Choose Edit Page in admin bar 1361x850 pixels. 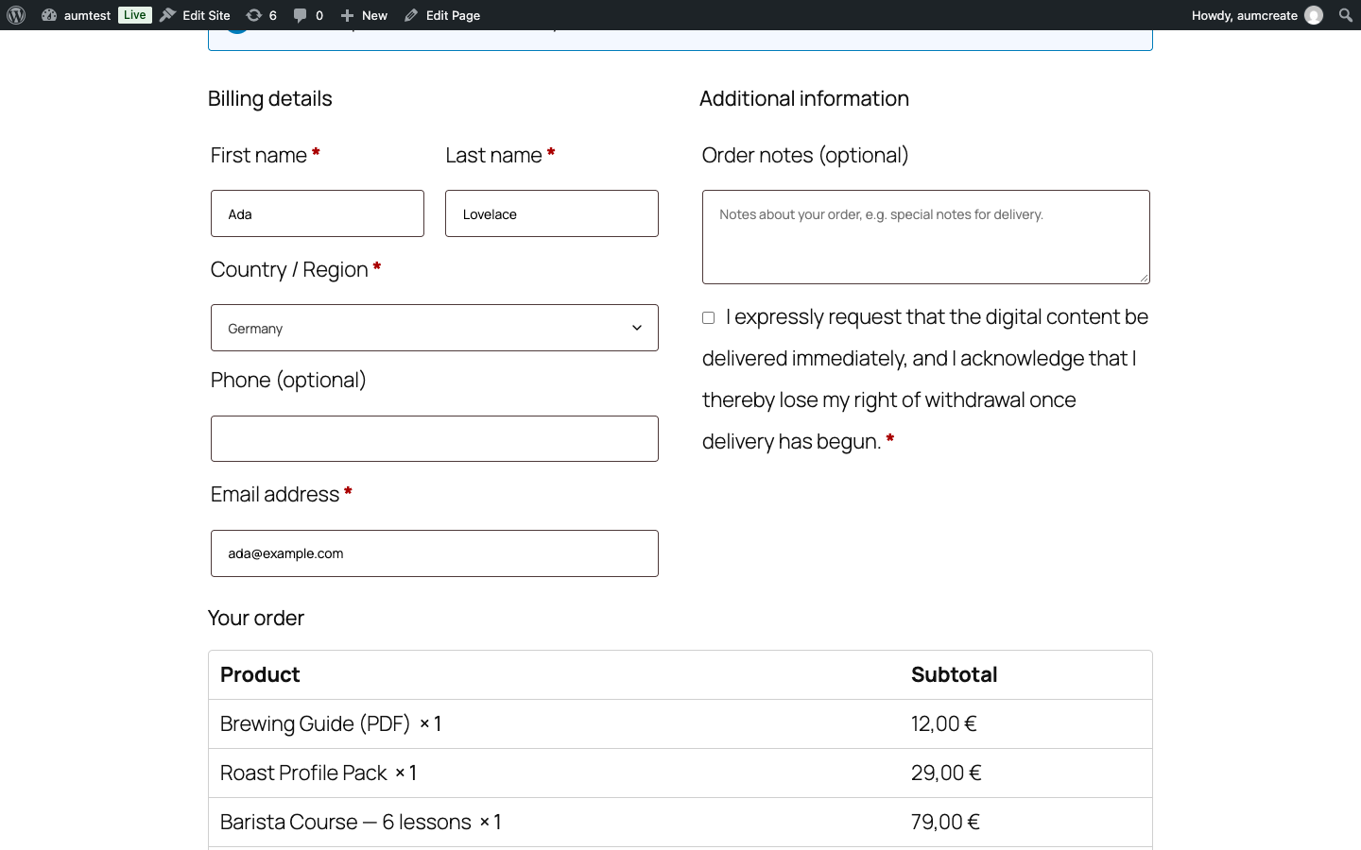(x=442, y=15)
